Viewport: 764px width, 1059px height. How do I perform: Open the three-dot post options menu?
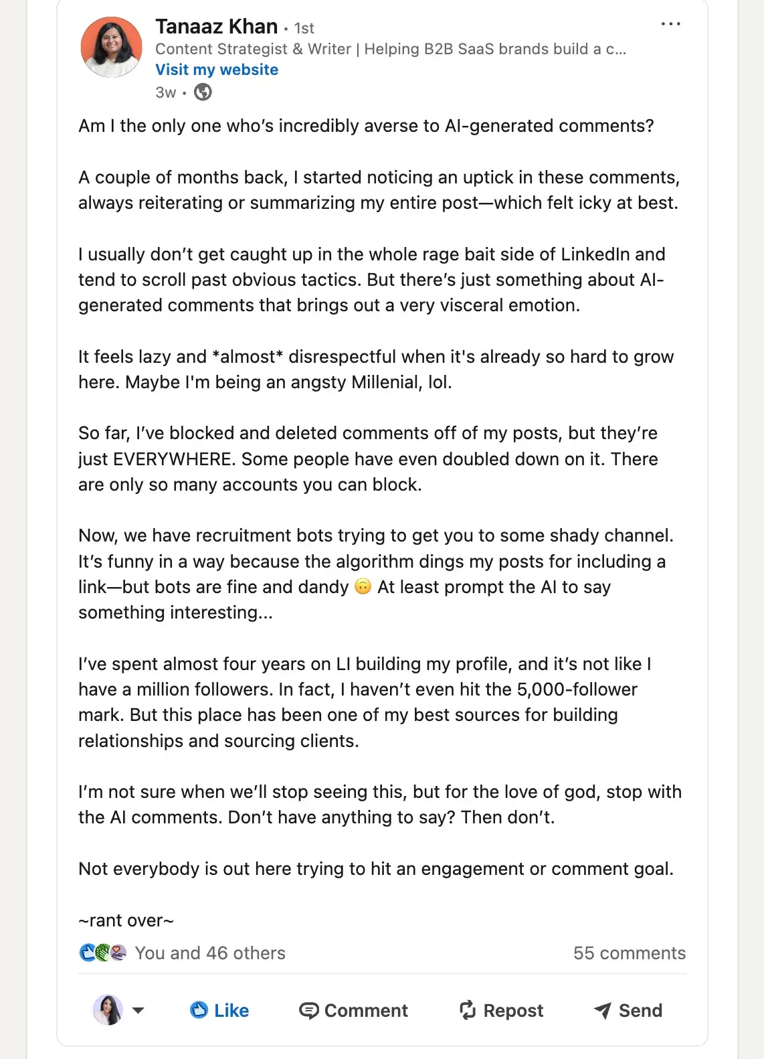coord(670,23)
